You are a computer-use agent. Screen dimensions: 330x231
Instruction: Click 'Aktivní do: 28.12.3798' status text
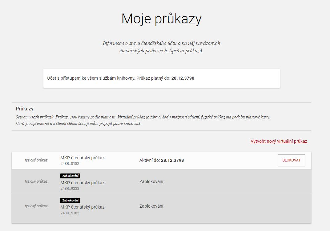tap(161, 160)
